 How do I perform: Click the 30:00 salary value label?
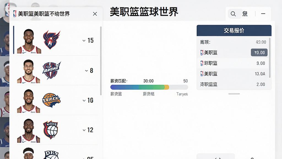(148, 81)
